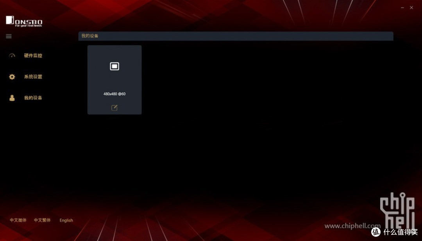Click the hardware monitoring gauge icon
Viewport: 422px width, 241px height.
pyautogui.click(x=12, y=56)
